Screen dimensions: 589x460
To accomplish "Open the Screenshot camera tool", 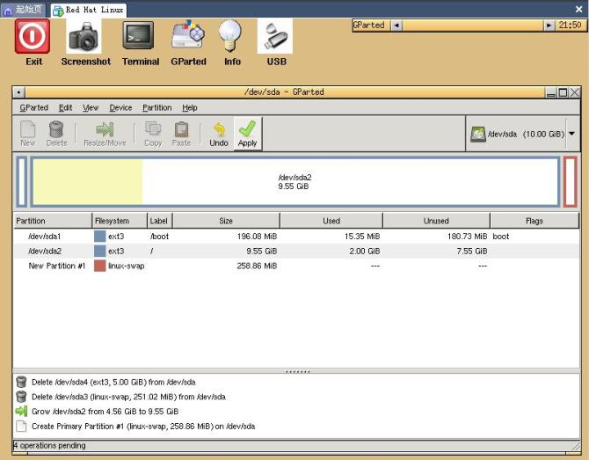I will 84,36.
